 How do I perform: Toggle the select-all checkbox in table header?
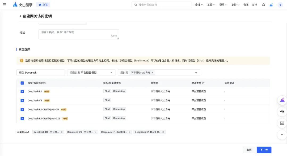(x=22, y=83)
